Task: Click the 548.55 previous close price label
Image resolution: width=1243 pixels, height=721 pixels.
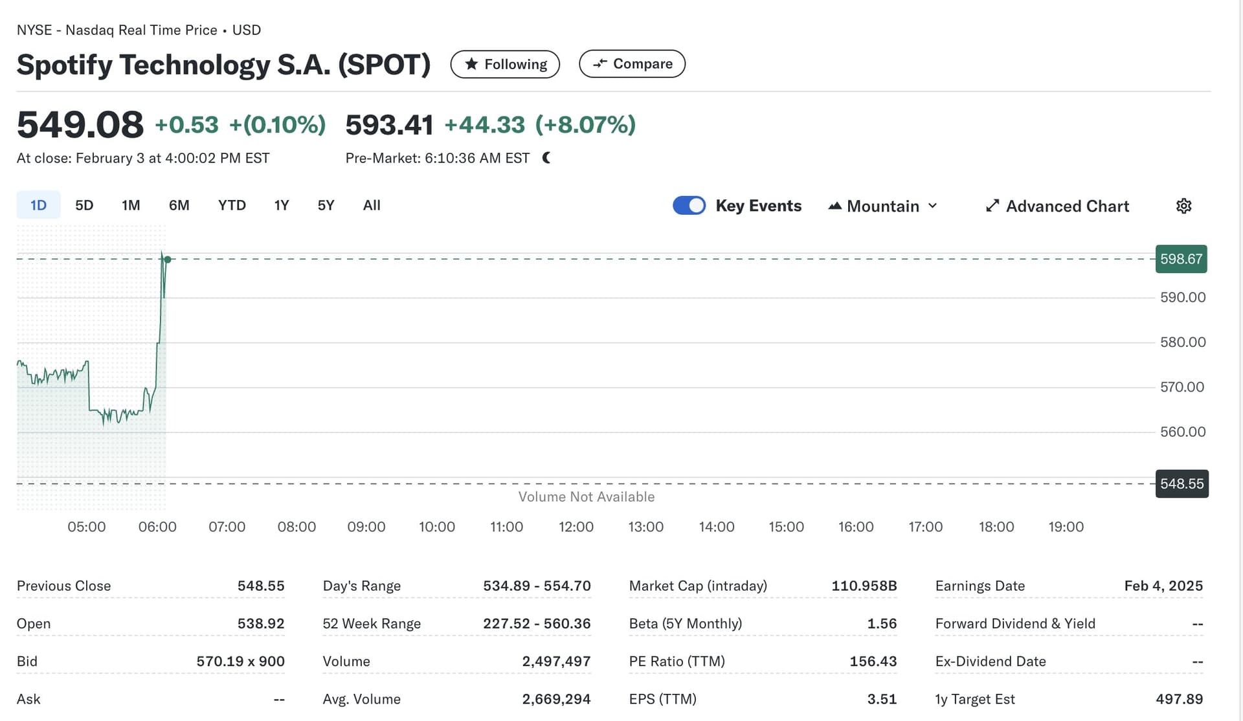Action: coord(1181,483)
